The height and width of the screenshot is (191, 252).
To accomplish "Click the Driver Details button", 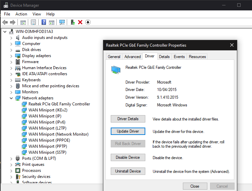I will (128, 119).
